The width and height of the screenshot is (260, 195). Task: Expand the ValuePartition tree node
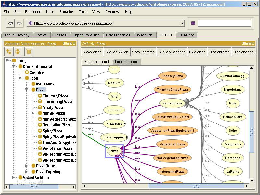click(13, 177)
